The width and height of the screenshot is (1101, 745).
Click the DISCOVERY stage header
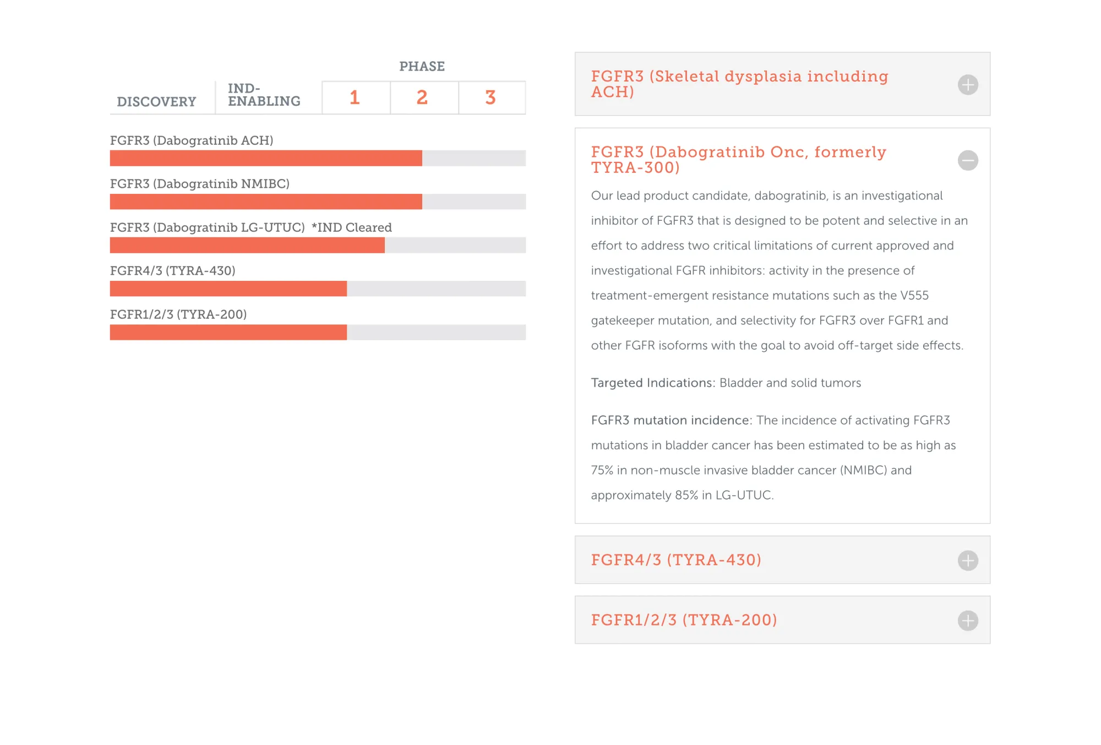[156, 102]
